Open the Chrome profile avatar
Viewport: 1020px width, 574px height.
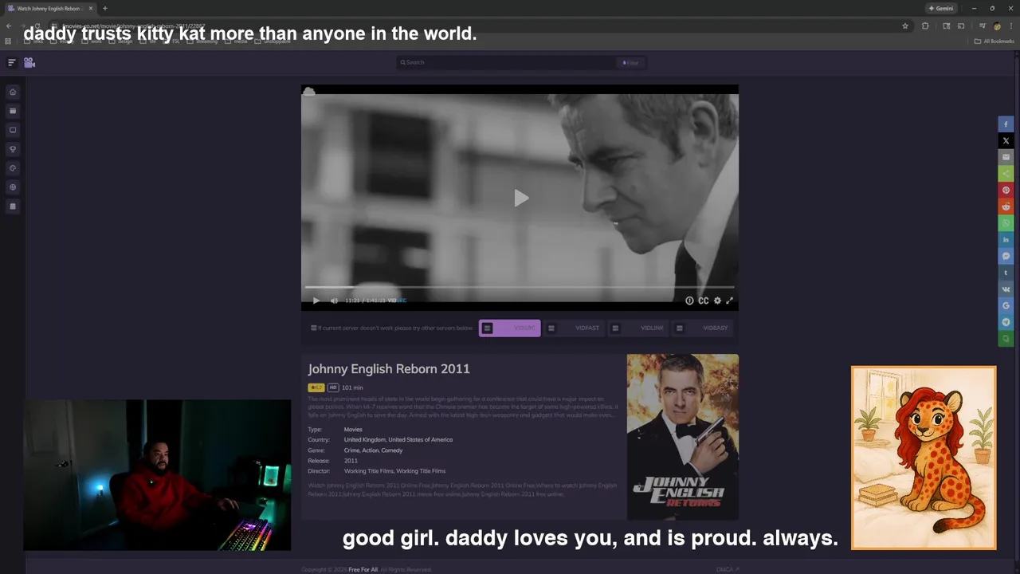[x=997, y=26]
